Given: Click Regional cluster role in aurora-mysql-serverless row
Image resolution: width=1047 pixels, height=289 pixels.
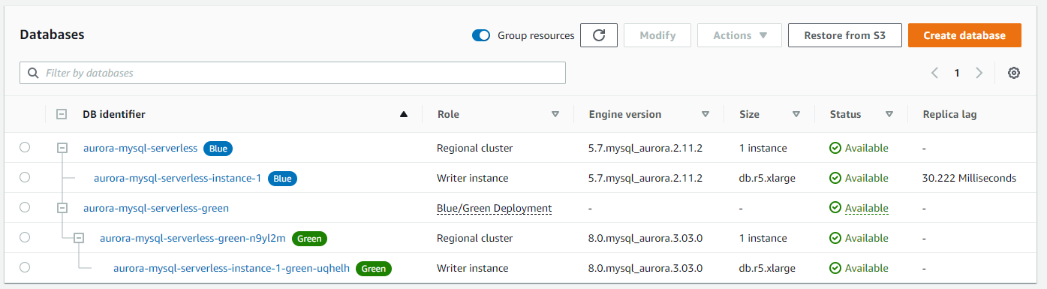Looking at the screenshot, I should [x=474, y=148].
